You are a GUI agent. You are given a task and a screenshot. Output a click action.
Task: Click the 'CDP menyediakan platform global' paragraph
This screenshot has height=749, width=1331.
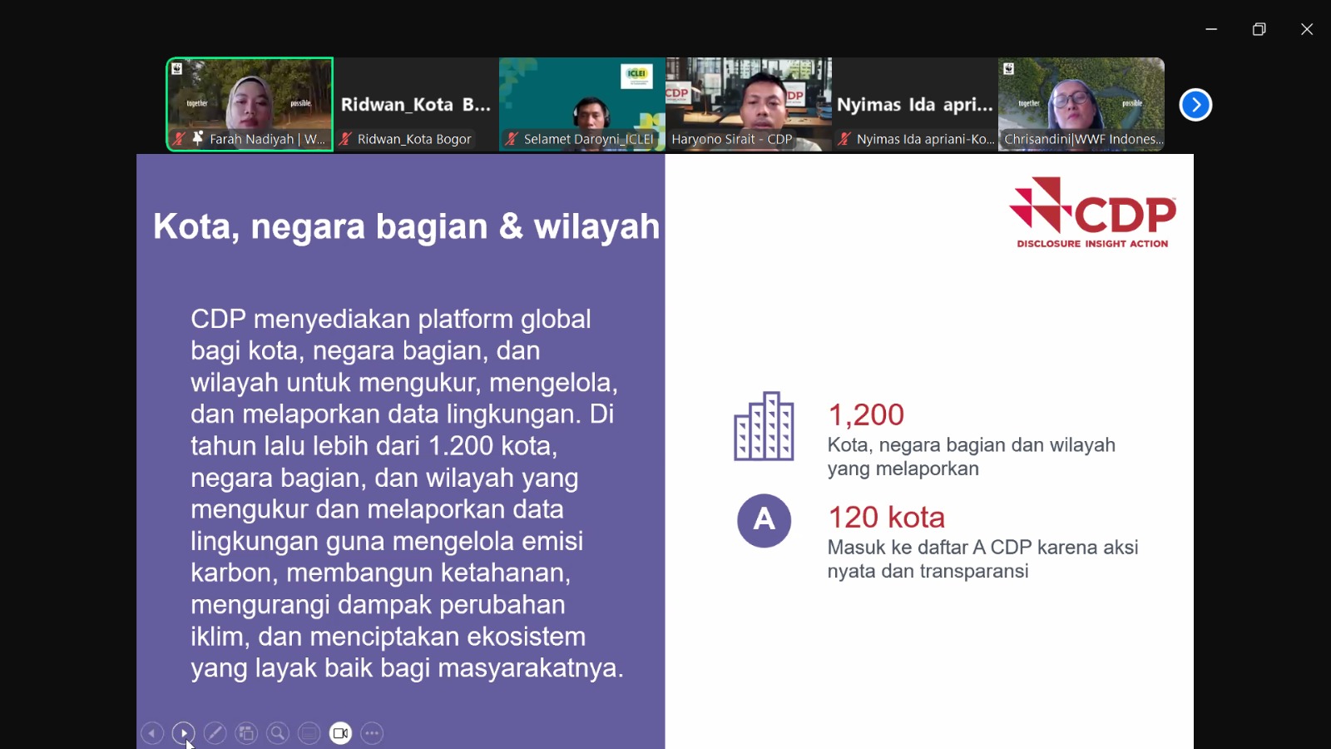tap(407, 494)
